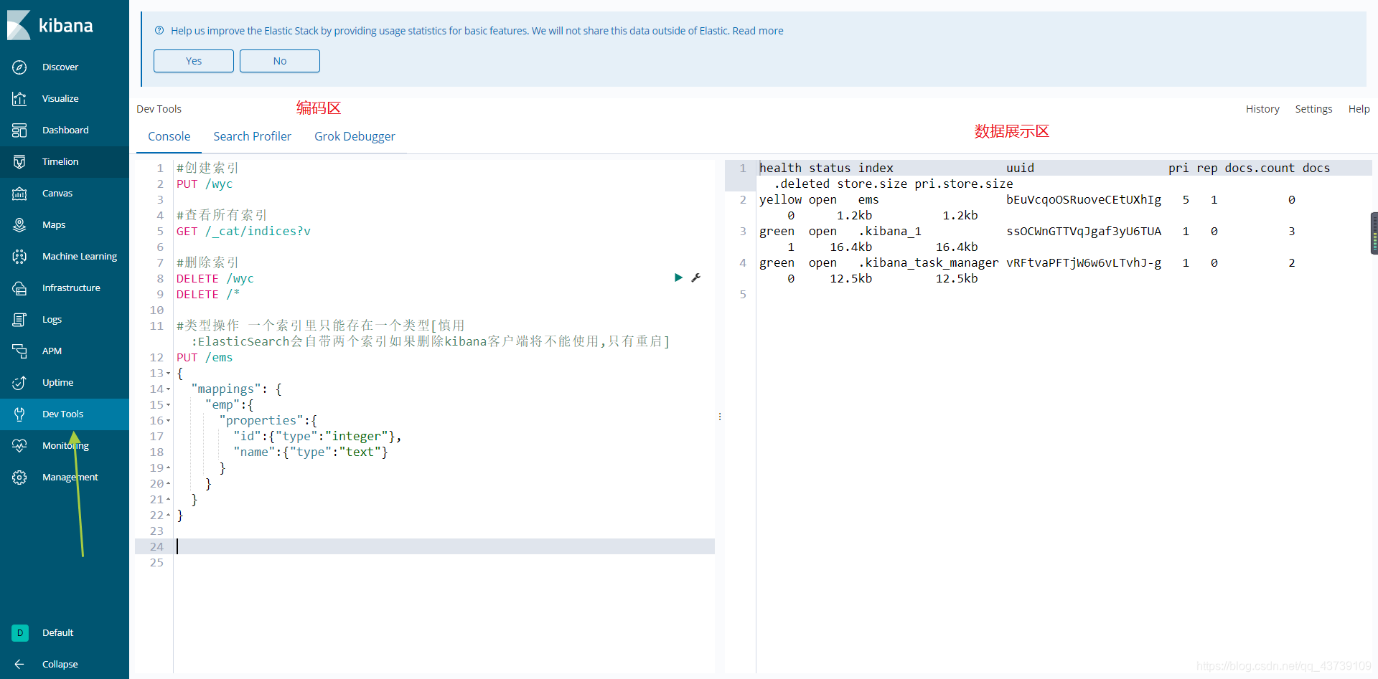Open the Logs icon
Viewport: 1378px width, 679px height.
[19, 319]
